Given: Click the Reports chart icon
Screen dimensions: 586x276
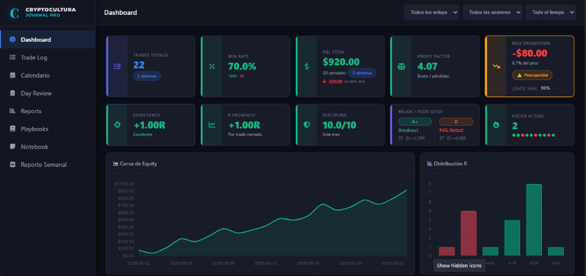Looking at the screenshot, I should [13, 111].
